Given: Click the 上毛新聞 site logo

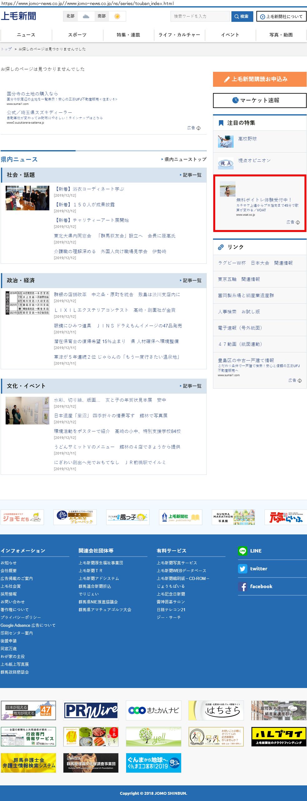Looking at the screenshot, I should click(18, 16).
